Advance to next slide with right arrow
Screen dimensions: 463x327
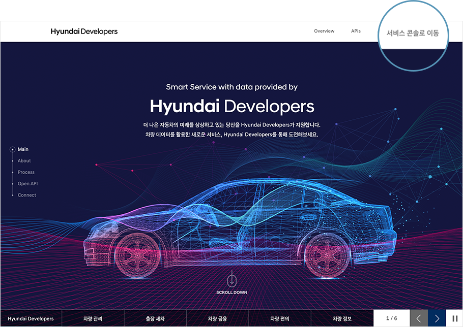pos(437,318)
